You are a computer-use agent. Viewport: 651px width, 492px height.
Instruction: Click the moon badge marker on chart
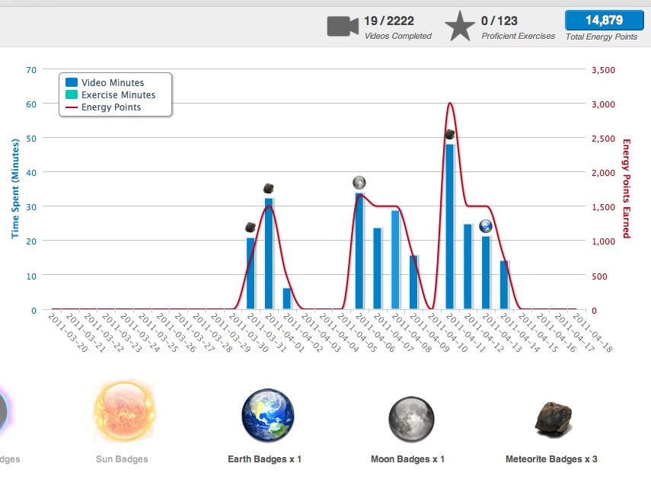click(359, 183)
